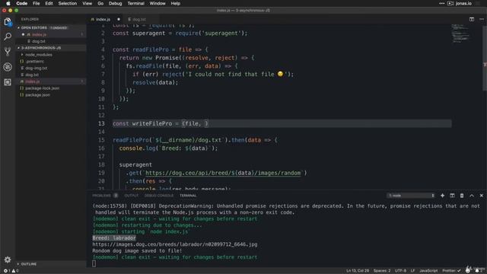This screenshot has height=274, width=487.
Task: Open the Search view in activity bar
Action: [x=8, y=37]
